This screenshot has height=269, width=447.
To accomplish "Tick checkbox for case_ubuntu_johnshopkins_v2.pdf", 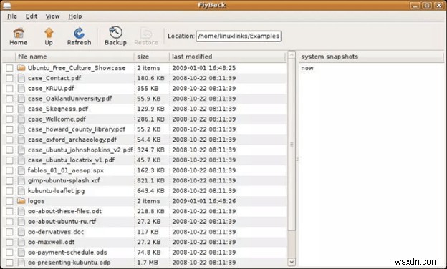I will [x=9, y=150].
